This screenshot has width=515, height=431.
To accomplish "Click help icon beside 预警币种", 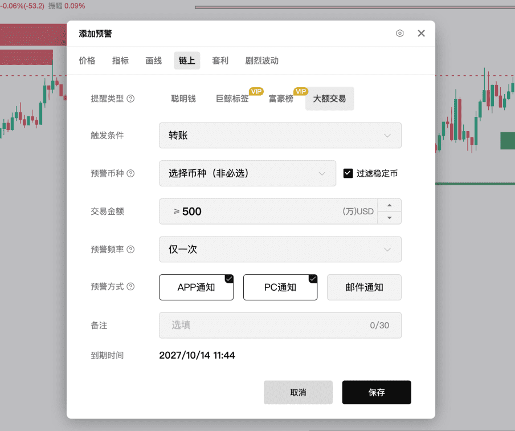I will 130,173.
